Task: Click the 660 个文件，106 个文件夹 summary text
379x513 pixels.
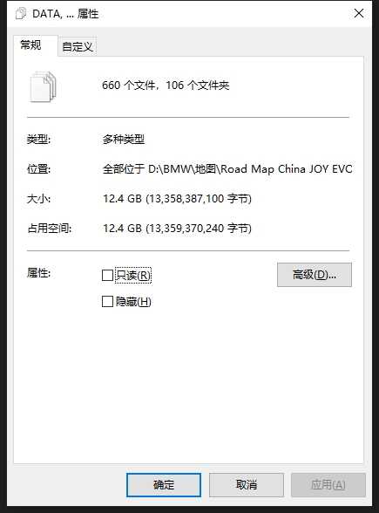Action: (x=166, y=85)
